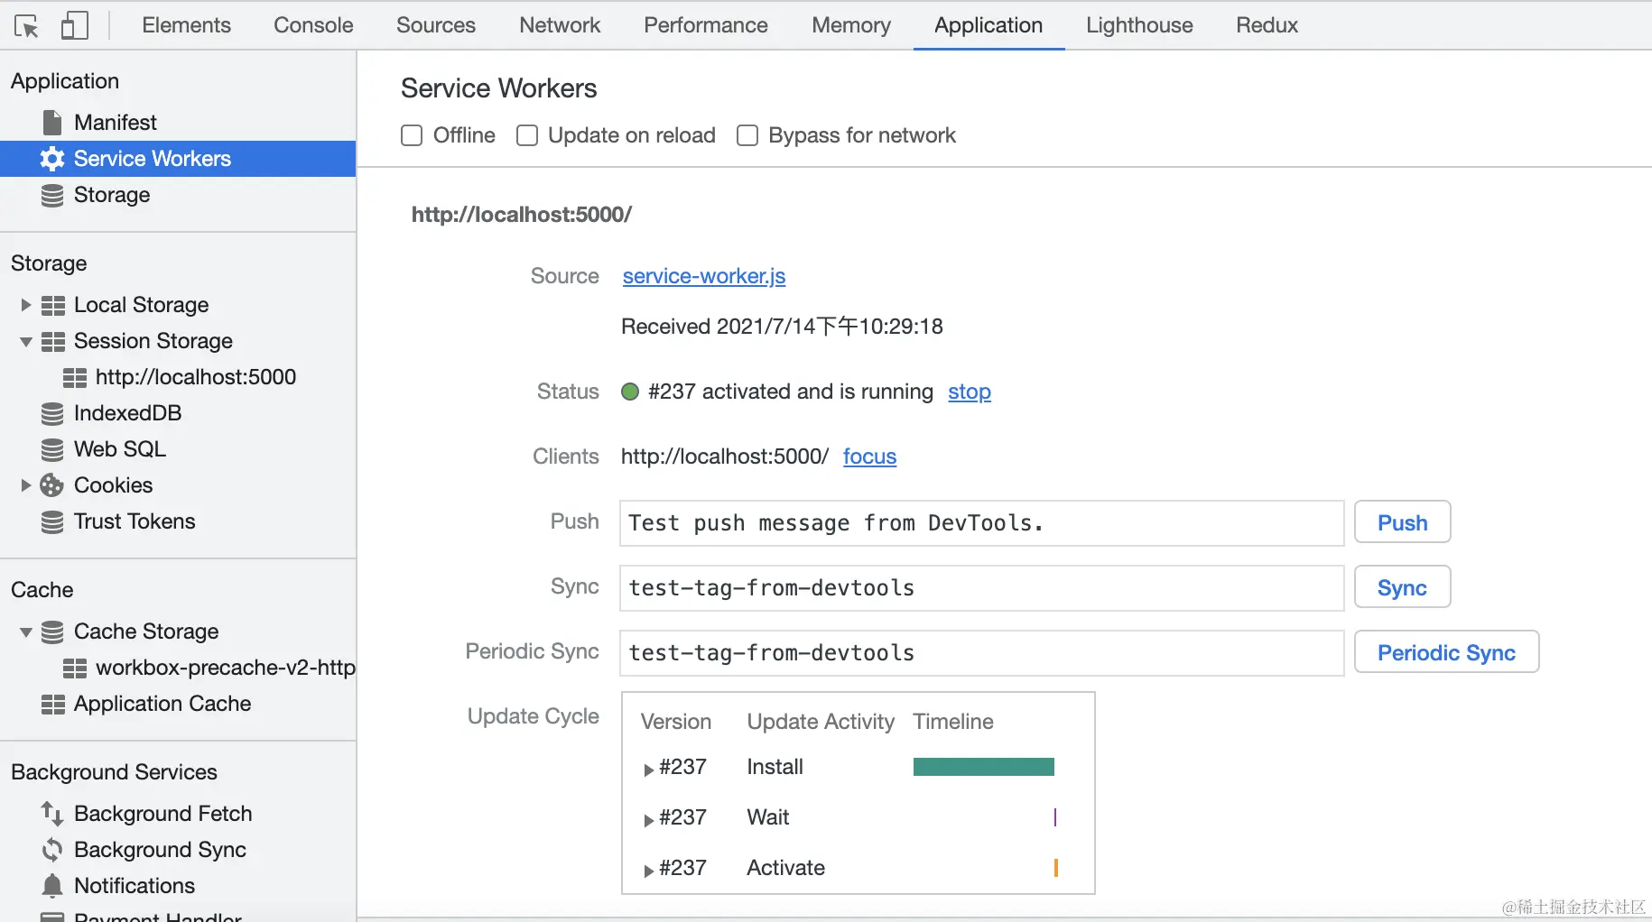Click the Cookies icon in Storage
Image resolution: width=1652 pixels, height=922 pixels.
(x=52, y=485)
